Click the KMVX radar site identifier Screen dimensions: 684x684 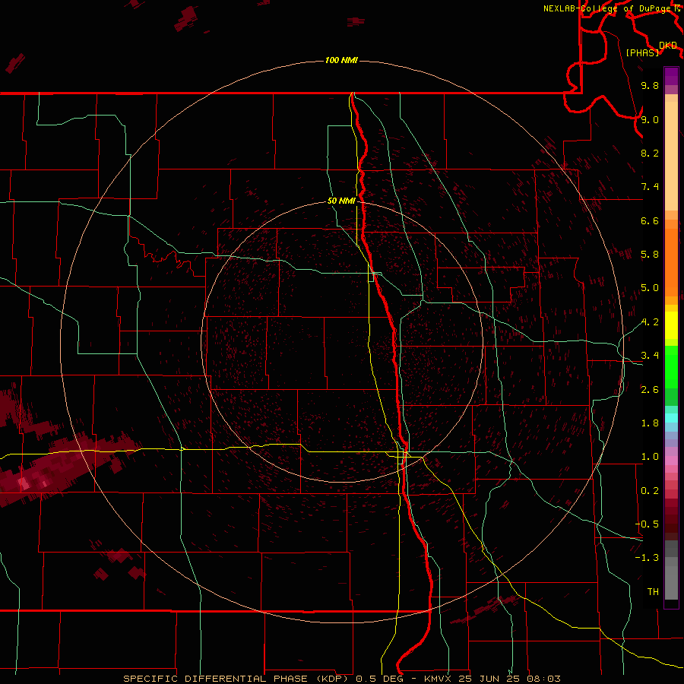pos(437,679)
